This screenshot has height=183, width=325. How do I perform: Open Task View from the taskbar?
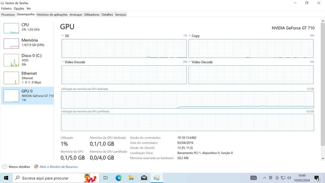(x=106, y=178)
